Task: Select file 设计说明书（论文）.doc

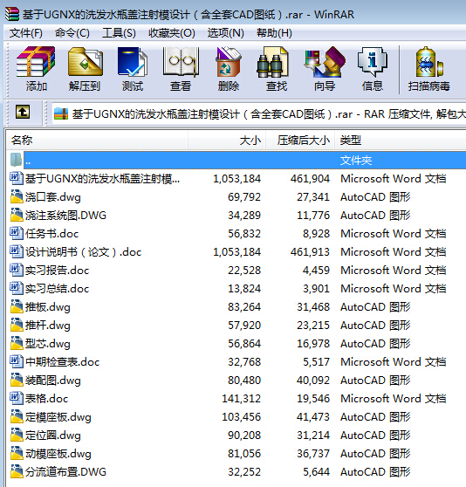Action: [x=83, y=252]
